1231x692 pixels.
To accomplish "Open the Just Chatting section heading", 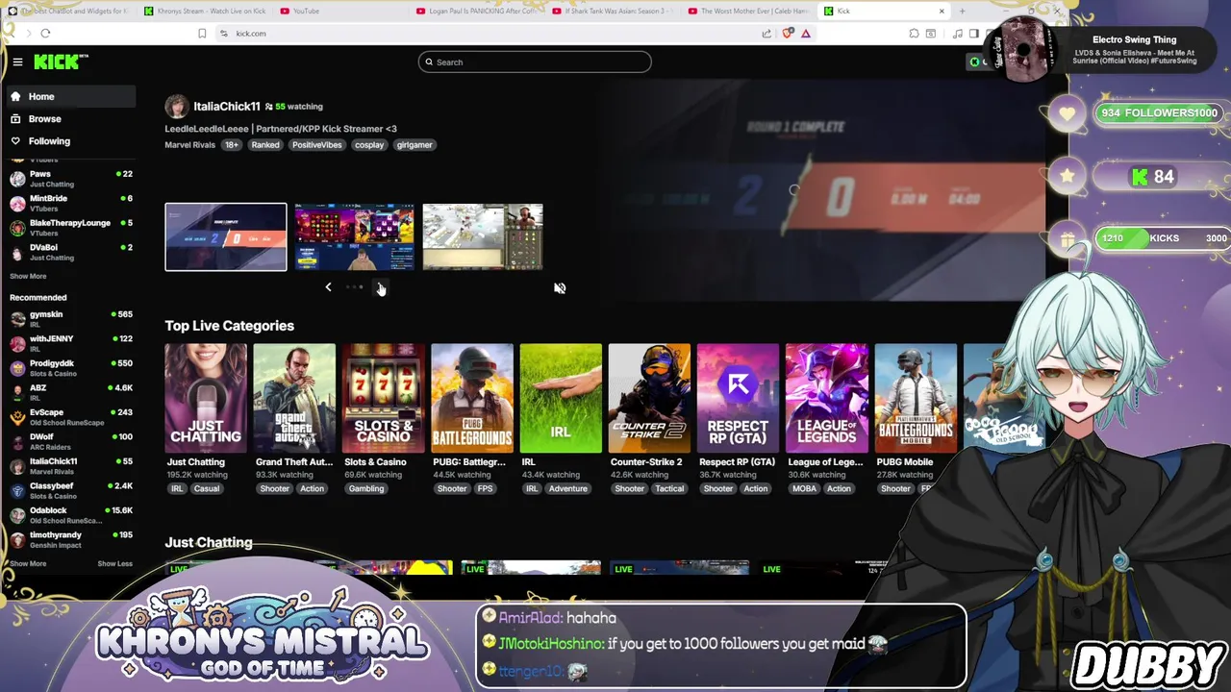I will pos(209,542).
